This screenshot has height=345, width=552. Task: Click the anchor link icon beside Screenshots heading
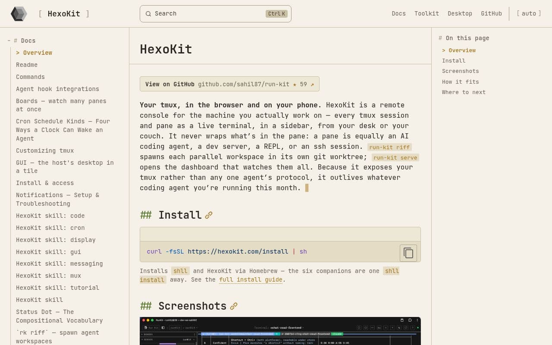point(234,306)
